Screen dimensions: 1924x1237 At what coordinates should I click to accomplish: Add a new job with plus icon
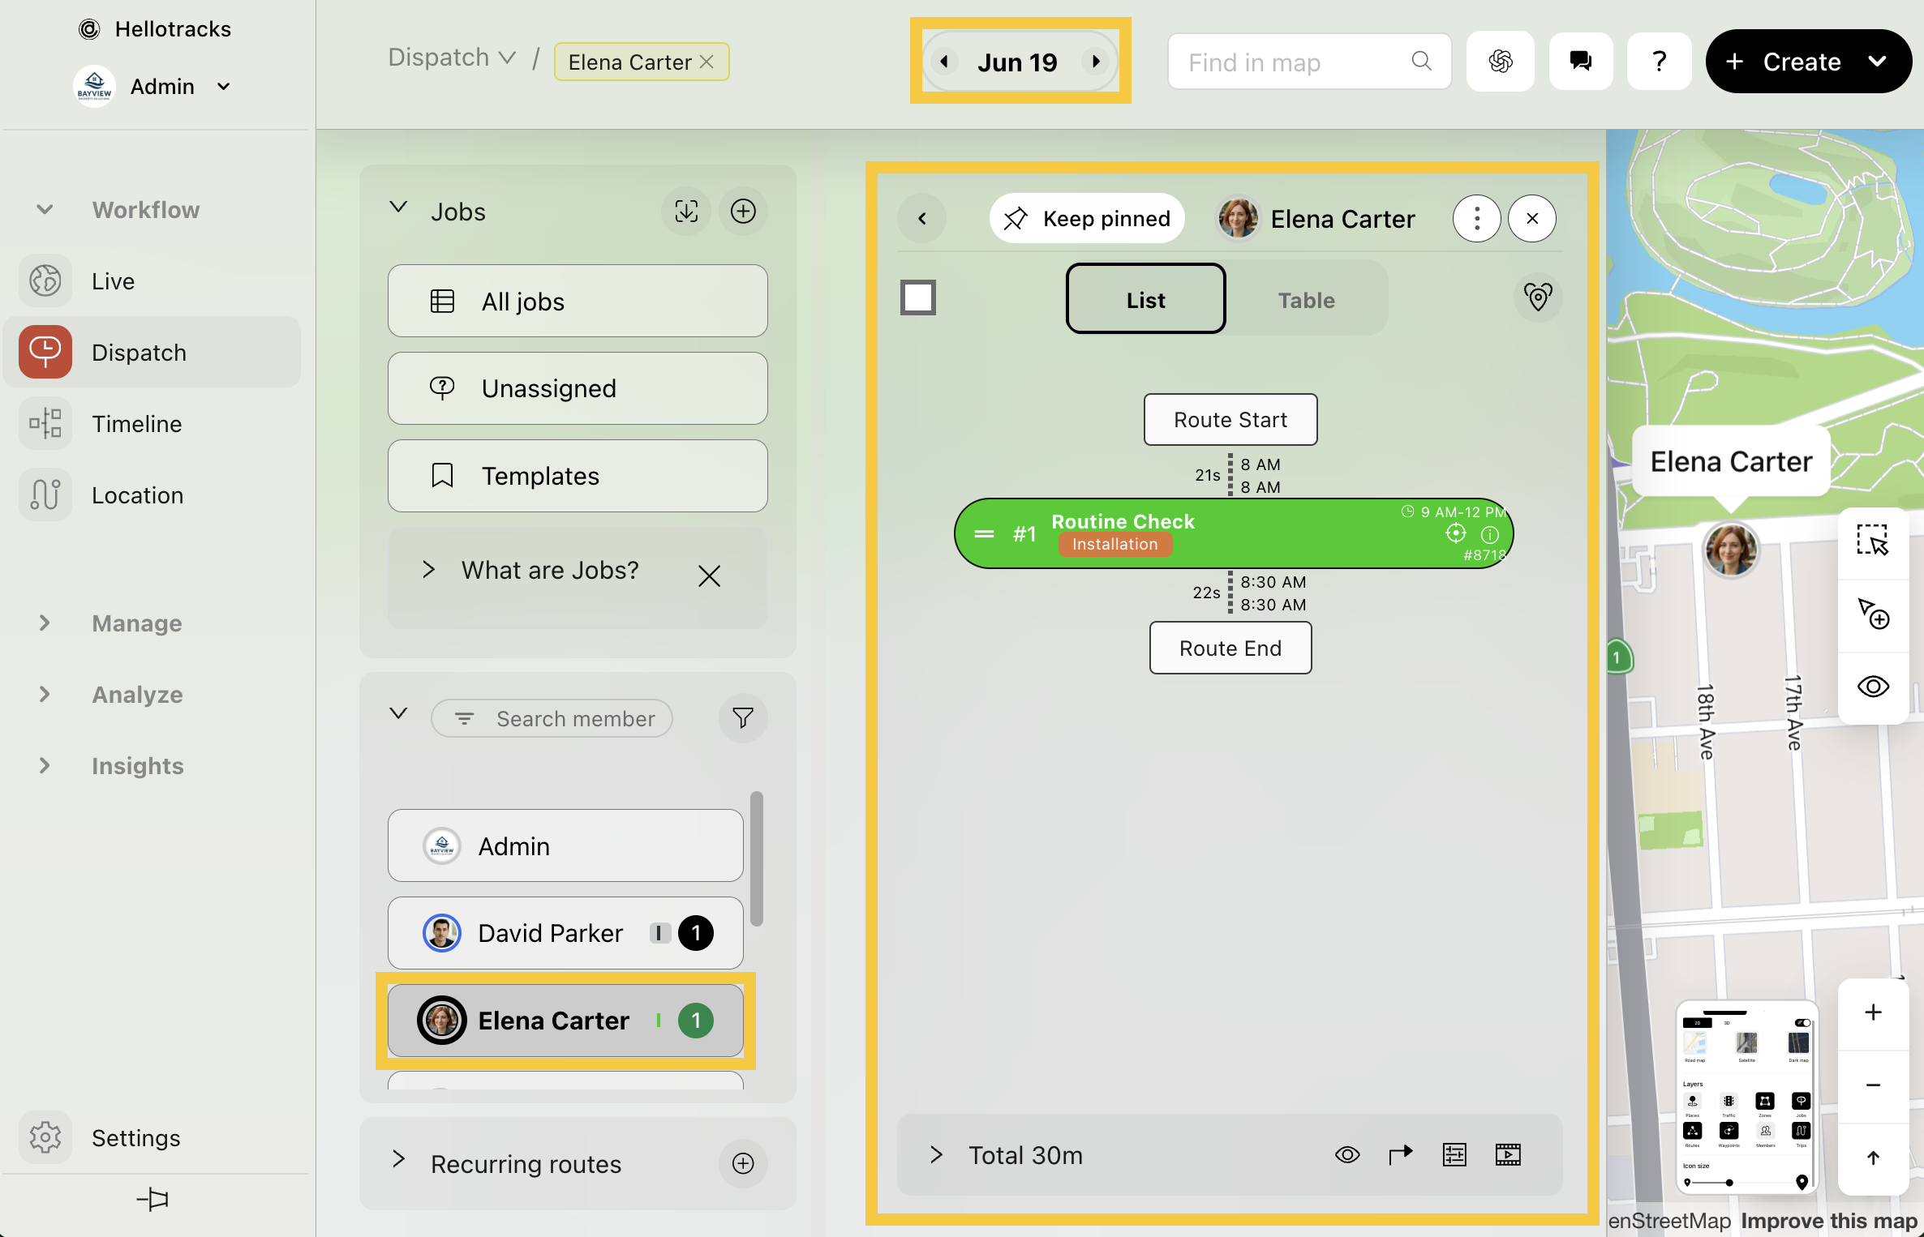[x=743, y=212]
